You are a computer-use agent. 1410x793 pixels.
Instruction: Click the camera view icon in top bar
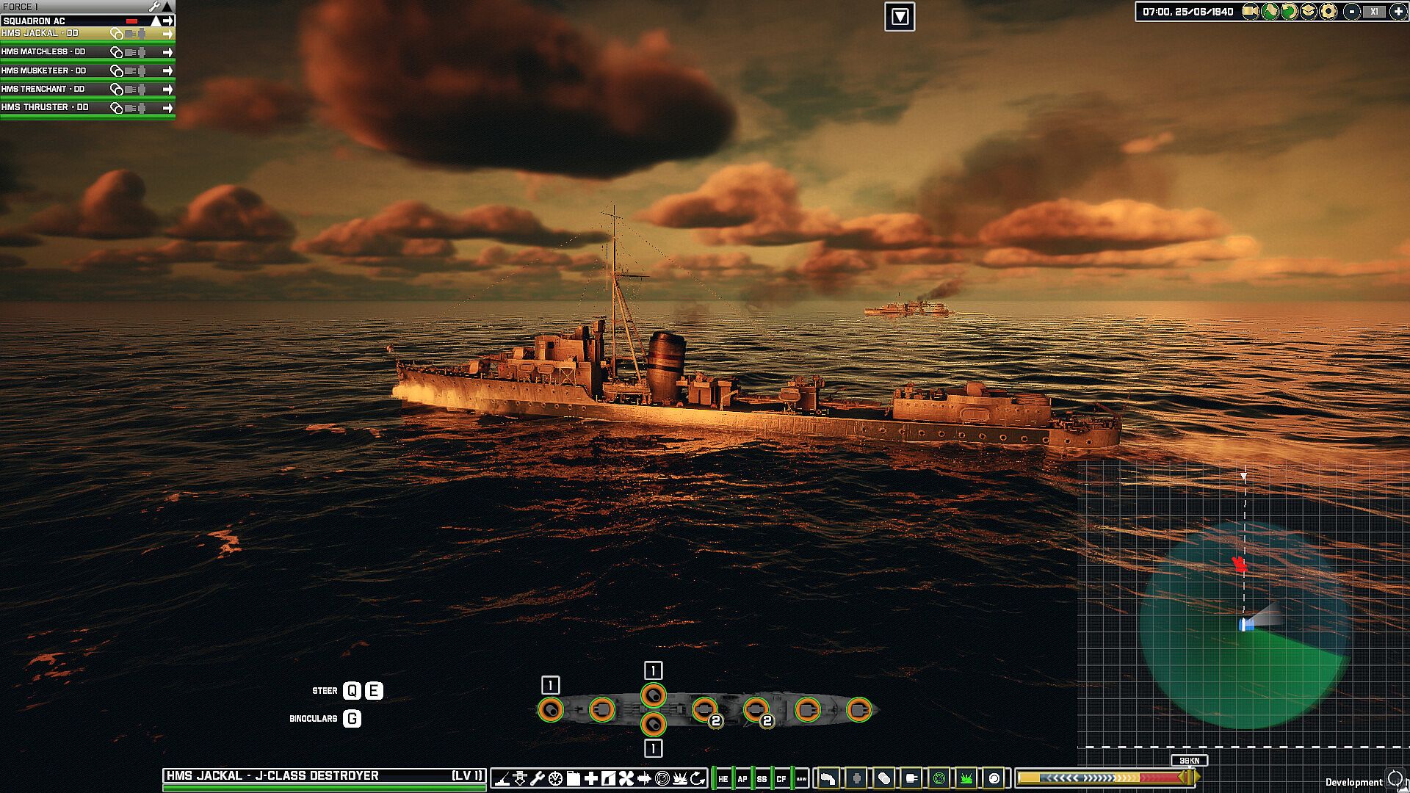(1250, 11)
